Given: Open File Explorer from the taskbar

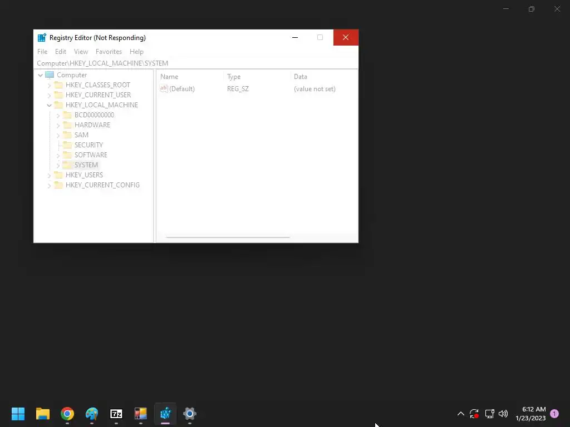Looking at the screenshot, I should tap(42, 414).
